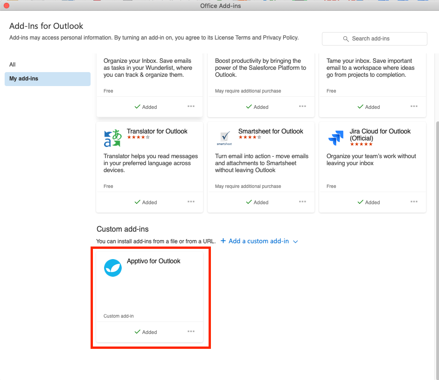Toggle Added status on the Salesforce card
This screenshot has height=380, width=439.
257,107
